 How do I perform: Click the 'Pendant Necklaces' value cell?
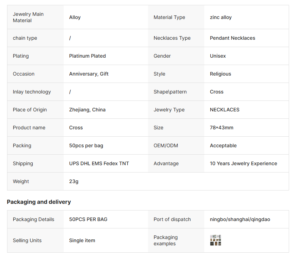pyautogui.click(x=232, y=38)
